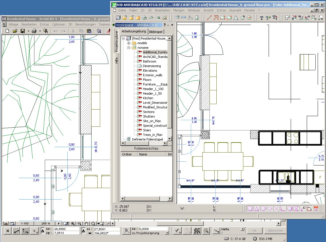Open the Optionen menu in ArchiCAD
This screenshot has width=326, height=242.
[59, 24]
